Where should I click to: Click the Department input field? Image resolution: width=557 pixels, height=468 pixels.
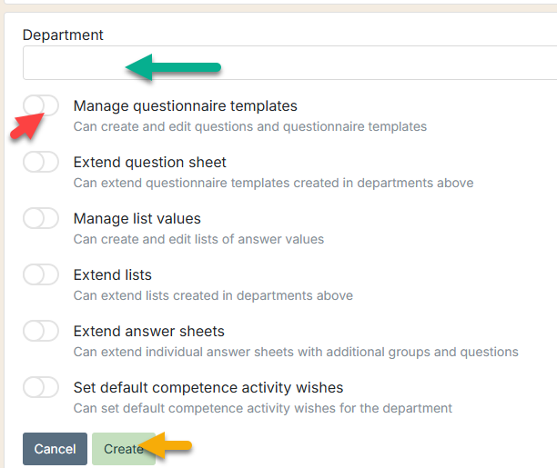289,63
